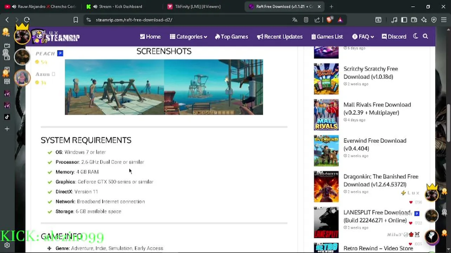Open sidebar settings gear icon
The width and height of the screenshot is (451, 253).
pyautogui.click(x=7, y=246)
